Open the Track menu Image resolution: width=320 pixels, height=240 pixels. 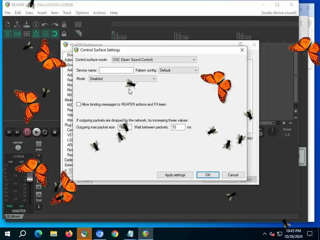point(67,12)
